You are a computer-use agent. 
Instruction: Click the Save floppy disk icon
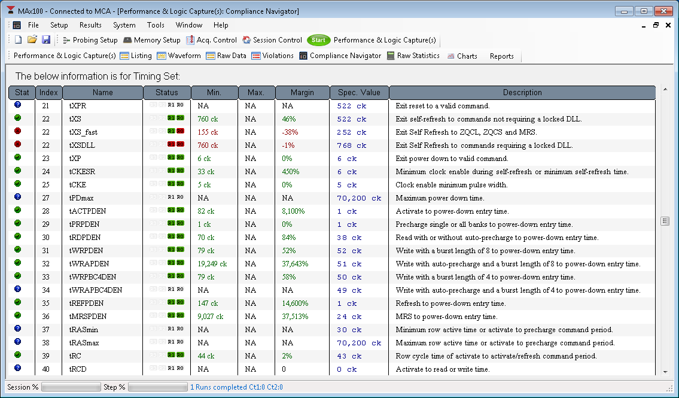tap(46, 40)
